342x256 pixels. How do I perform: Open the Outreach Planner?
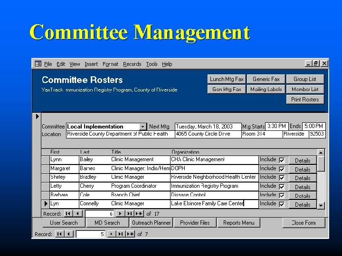[x=151, y=223]
